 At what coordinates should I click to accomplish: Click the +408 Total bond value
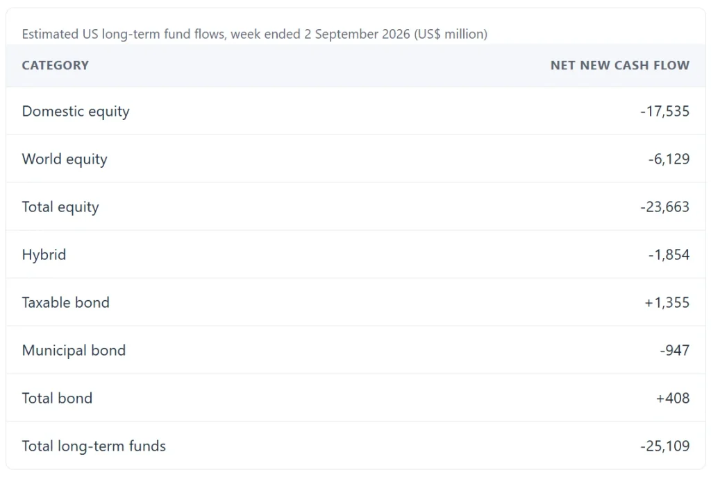coord(673,398)
